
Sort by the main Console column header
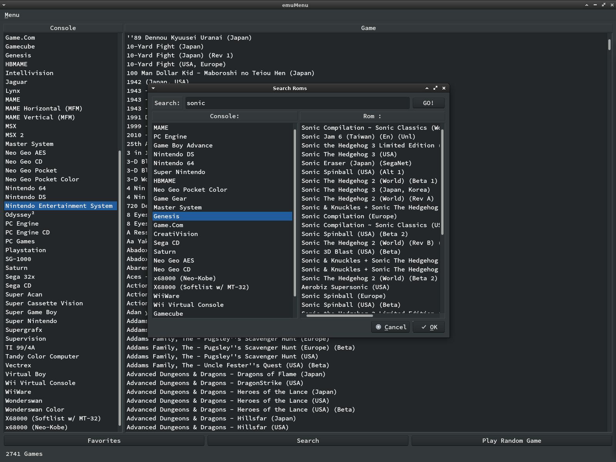click(x=63, y=28)
